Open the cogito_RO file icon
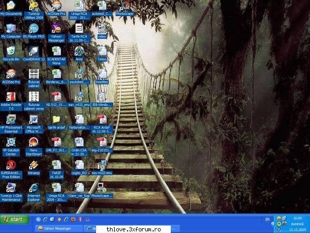Viewport: 310px width, 233px height. [80, 167]
